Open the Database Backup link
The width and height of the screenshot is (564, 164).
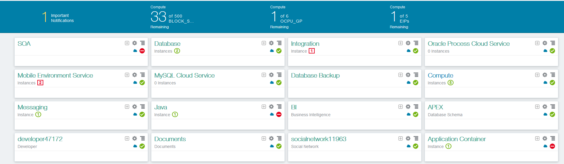coord(315,75)
